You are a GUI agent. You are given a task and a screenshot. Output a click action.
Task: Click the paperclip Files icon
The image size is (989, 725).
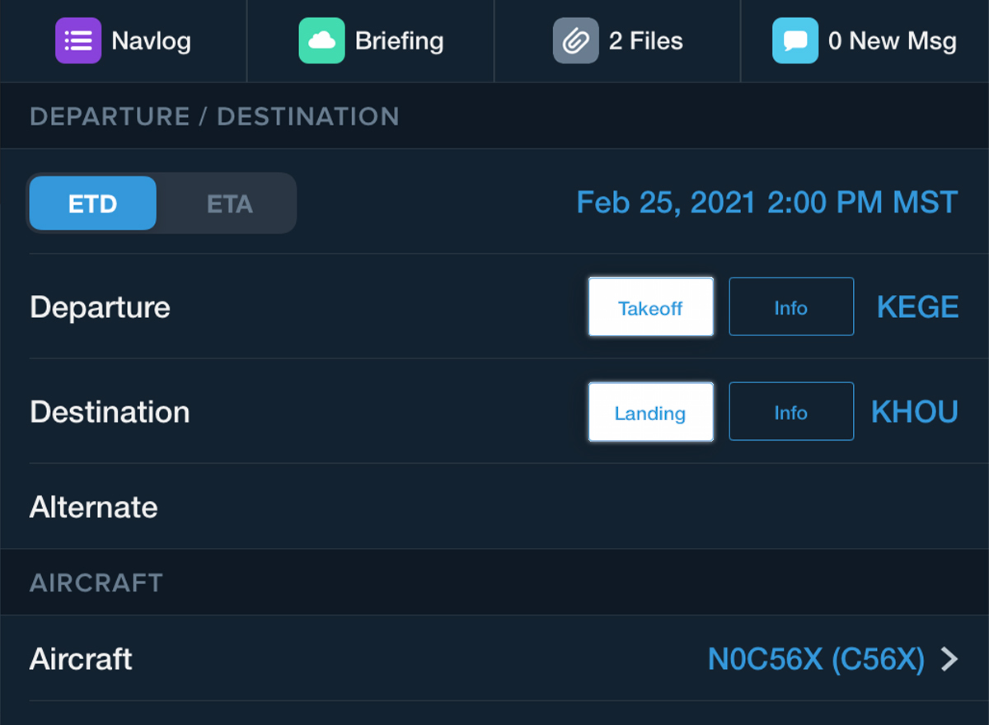tap(575, 41)
